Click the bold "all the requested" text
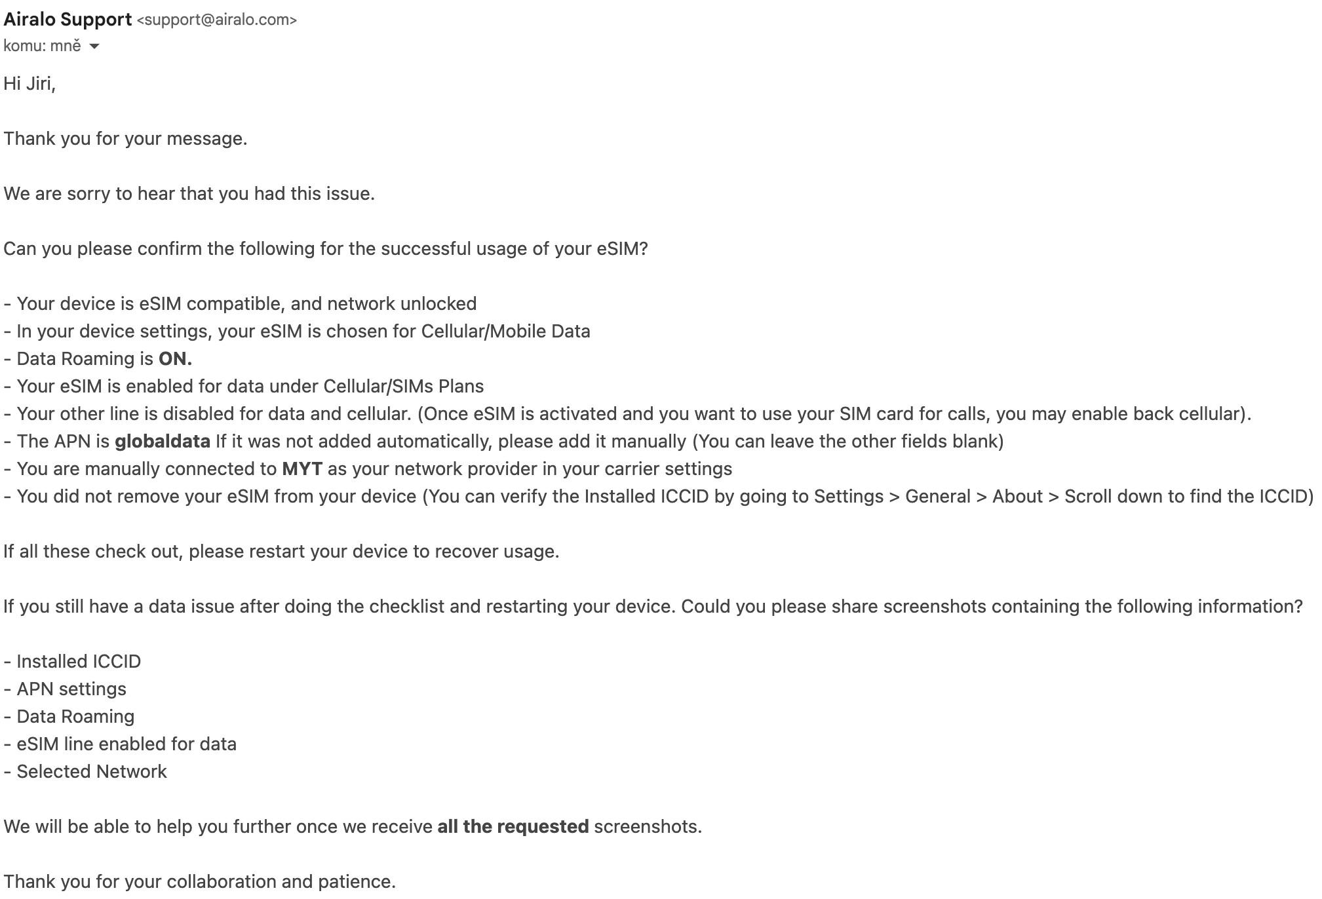 (513, 827)
